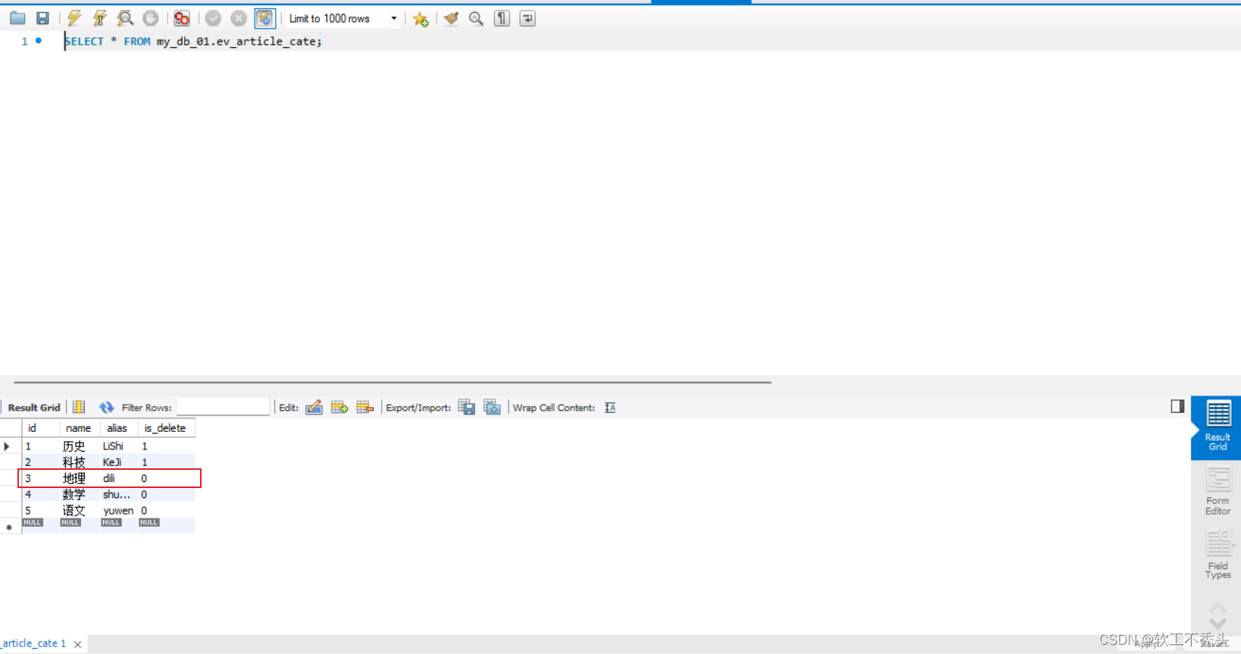Commit the current transaction
The height and width of the screenshot is (654, 1241).
coord(213,18)
